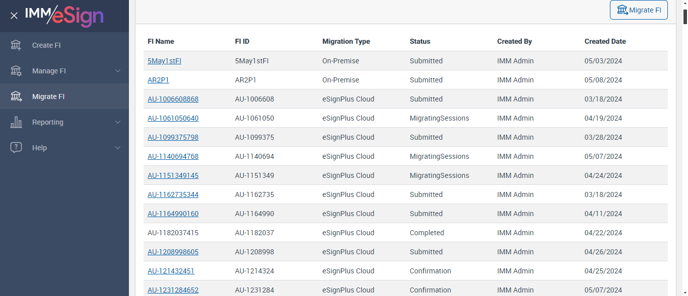Click the vertical scrollbar thumb
This screenshot has height=296, width=688.
pyautogui.click(x=685, y=17)
